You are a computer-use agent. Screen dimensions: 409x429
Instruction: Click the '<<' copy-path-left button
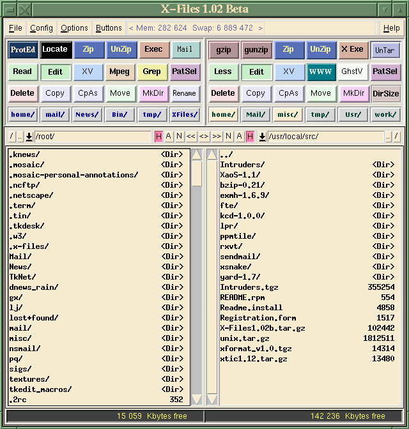(191, 137)
